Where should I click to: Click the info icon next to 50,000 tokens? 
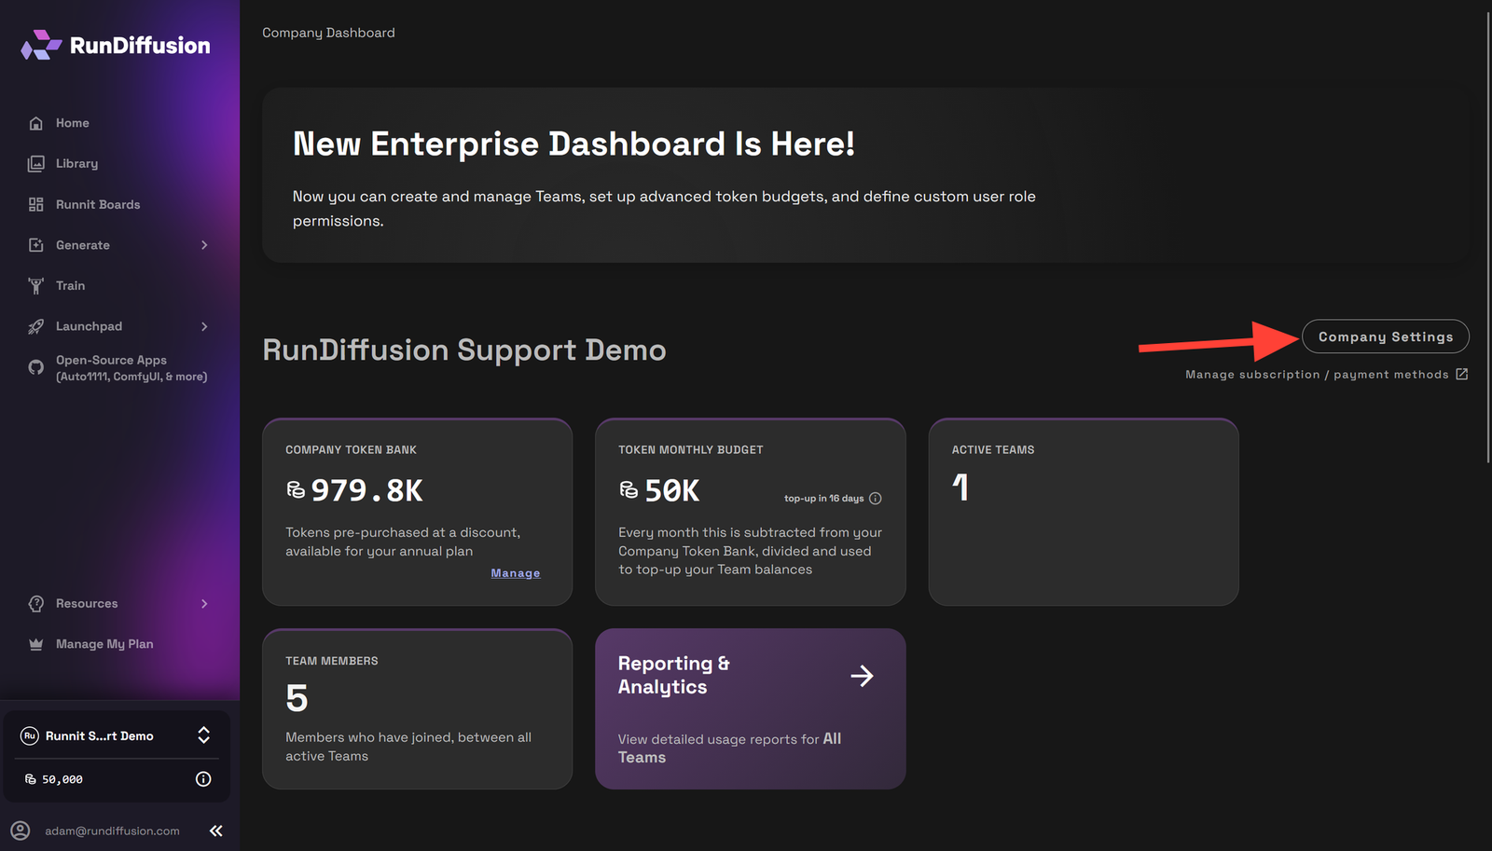203,779
